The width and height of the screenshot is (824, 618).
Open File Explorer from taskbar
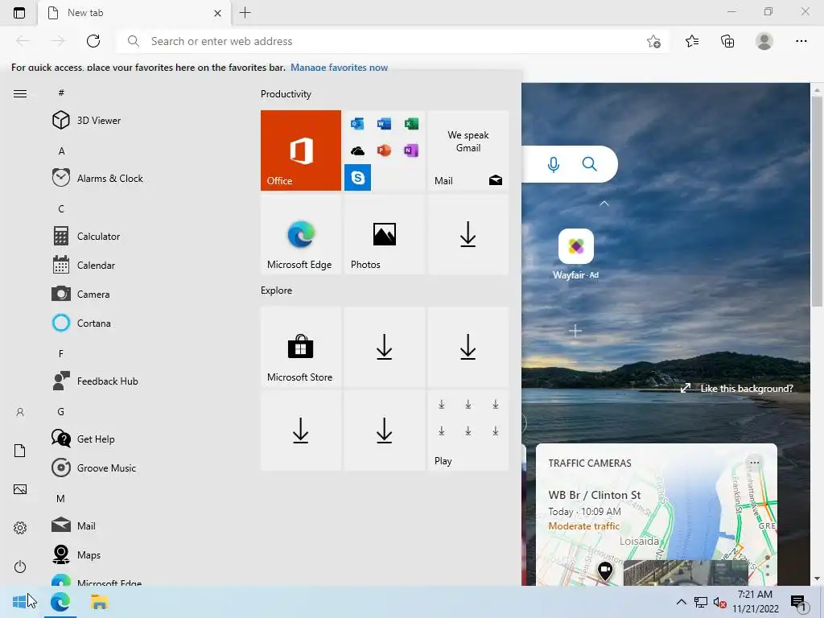click(x=99, y=602)
